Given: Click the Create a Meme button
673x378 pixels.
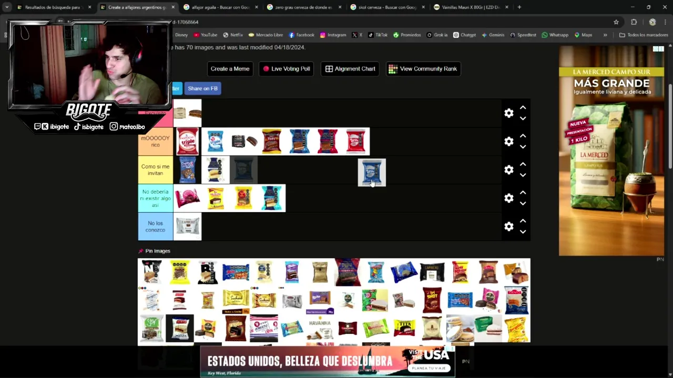Looking at the screenshot, I should pos(230,69).
